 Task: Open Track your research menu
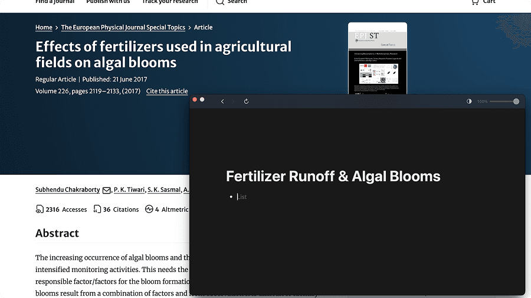[170, 2]
